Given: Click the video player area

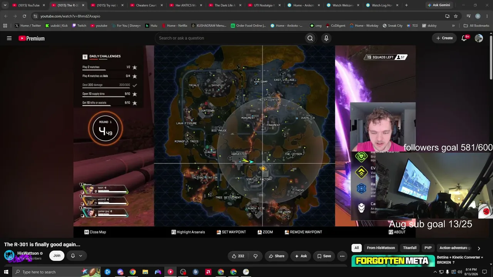Looking at the screenshot, I should point(245,141).
